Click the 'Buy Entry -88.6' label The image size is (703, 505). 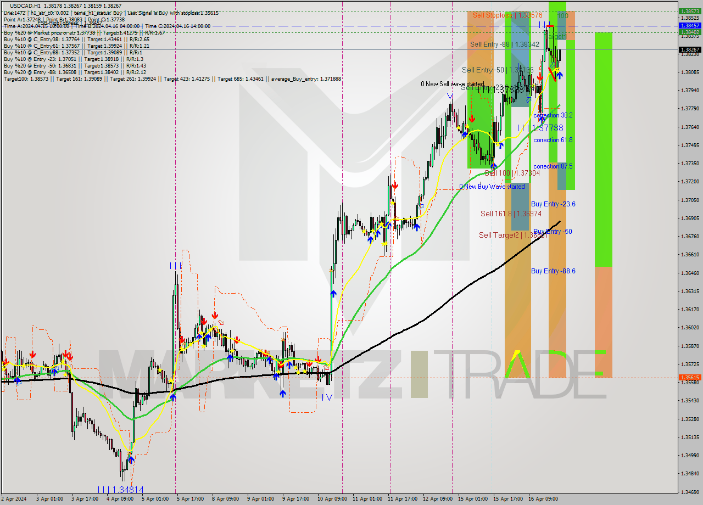[x=553, y=271]
